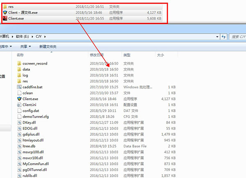Screen dimensions: 246x178
Task: Open the address bar history dropdown arrow
Action: pyautogui.click(x=217, y=37)
